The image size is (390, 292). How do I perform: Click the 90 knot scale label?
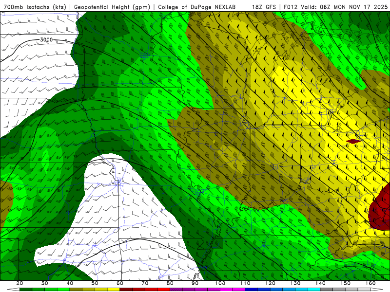(195, 283)
